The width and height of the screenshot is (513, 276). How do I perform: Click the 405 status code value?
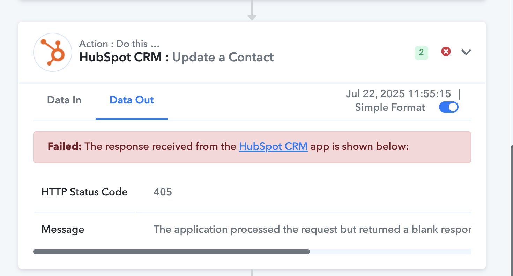point(163,192)
